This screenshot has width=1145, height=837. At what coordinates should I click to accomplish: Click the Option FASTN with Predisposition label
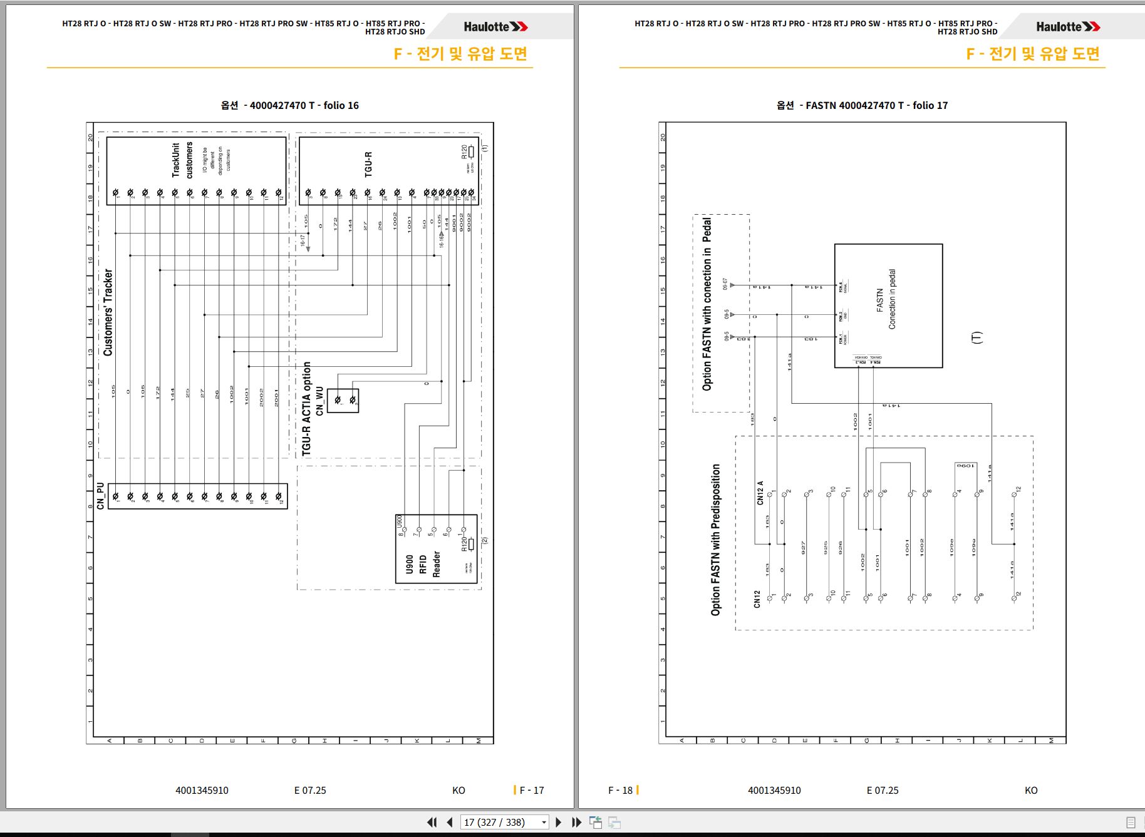(x=716, y=540)
